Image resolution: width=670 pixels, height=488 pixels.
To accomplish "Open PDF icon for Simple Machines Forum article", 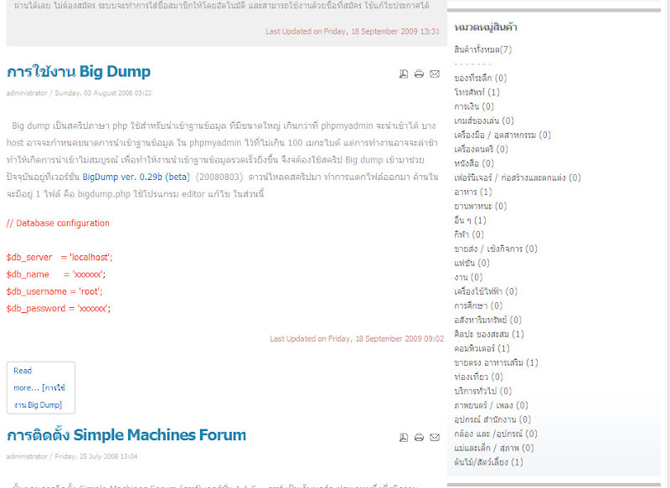I will (404, 437).
